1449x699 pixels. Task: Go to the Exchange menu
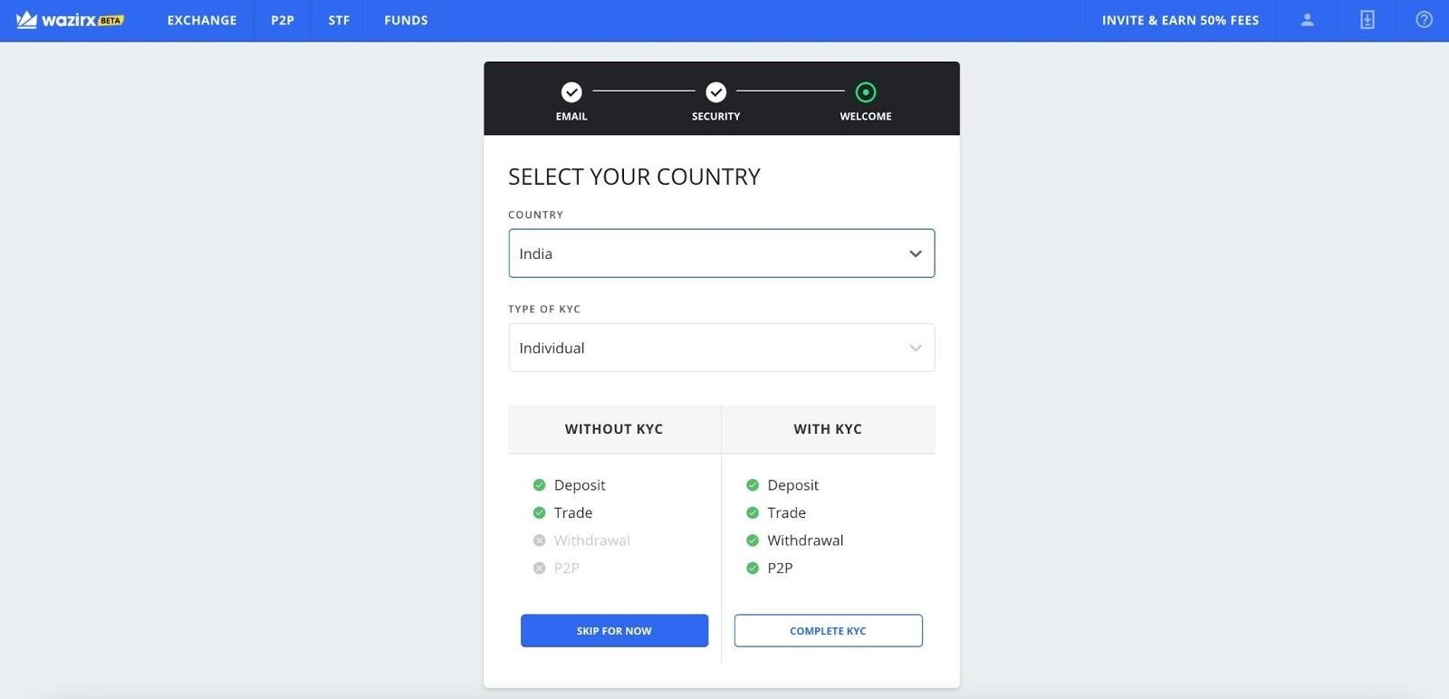[202, 20]
